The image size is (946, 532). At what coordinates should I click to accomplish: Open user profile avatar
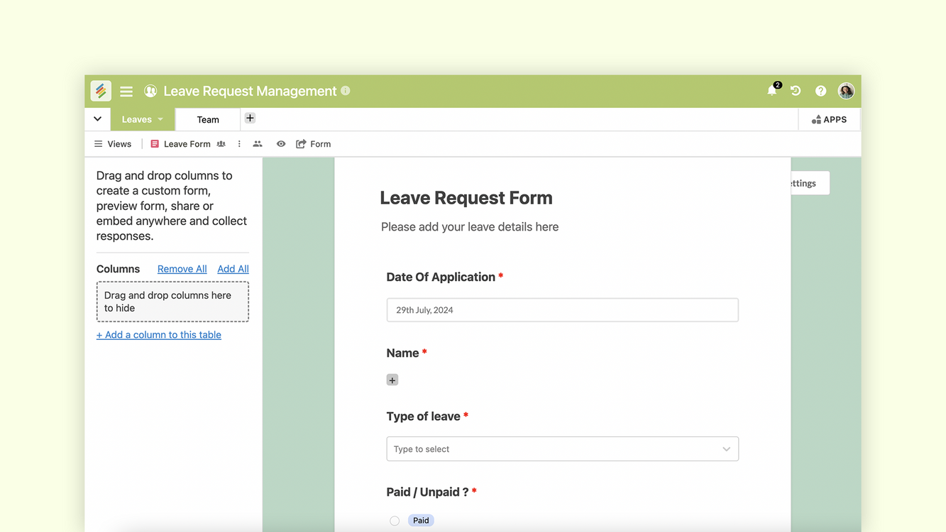coord(846,91)
